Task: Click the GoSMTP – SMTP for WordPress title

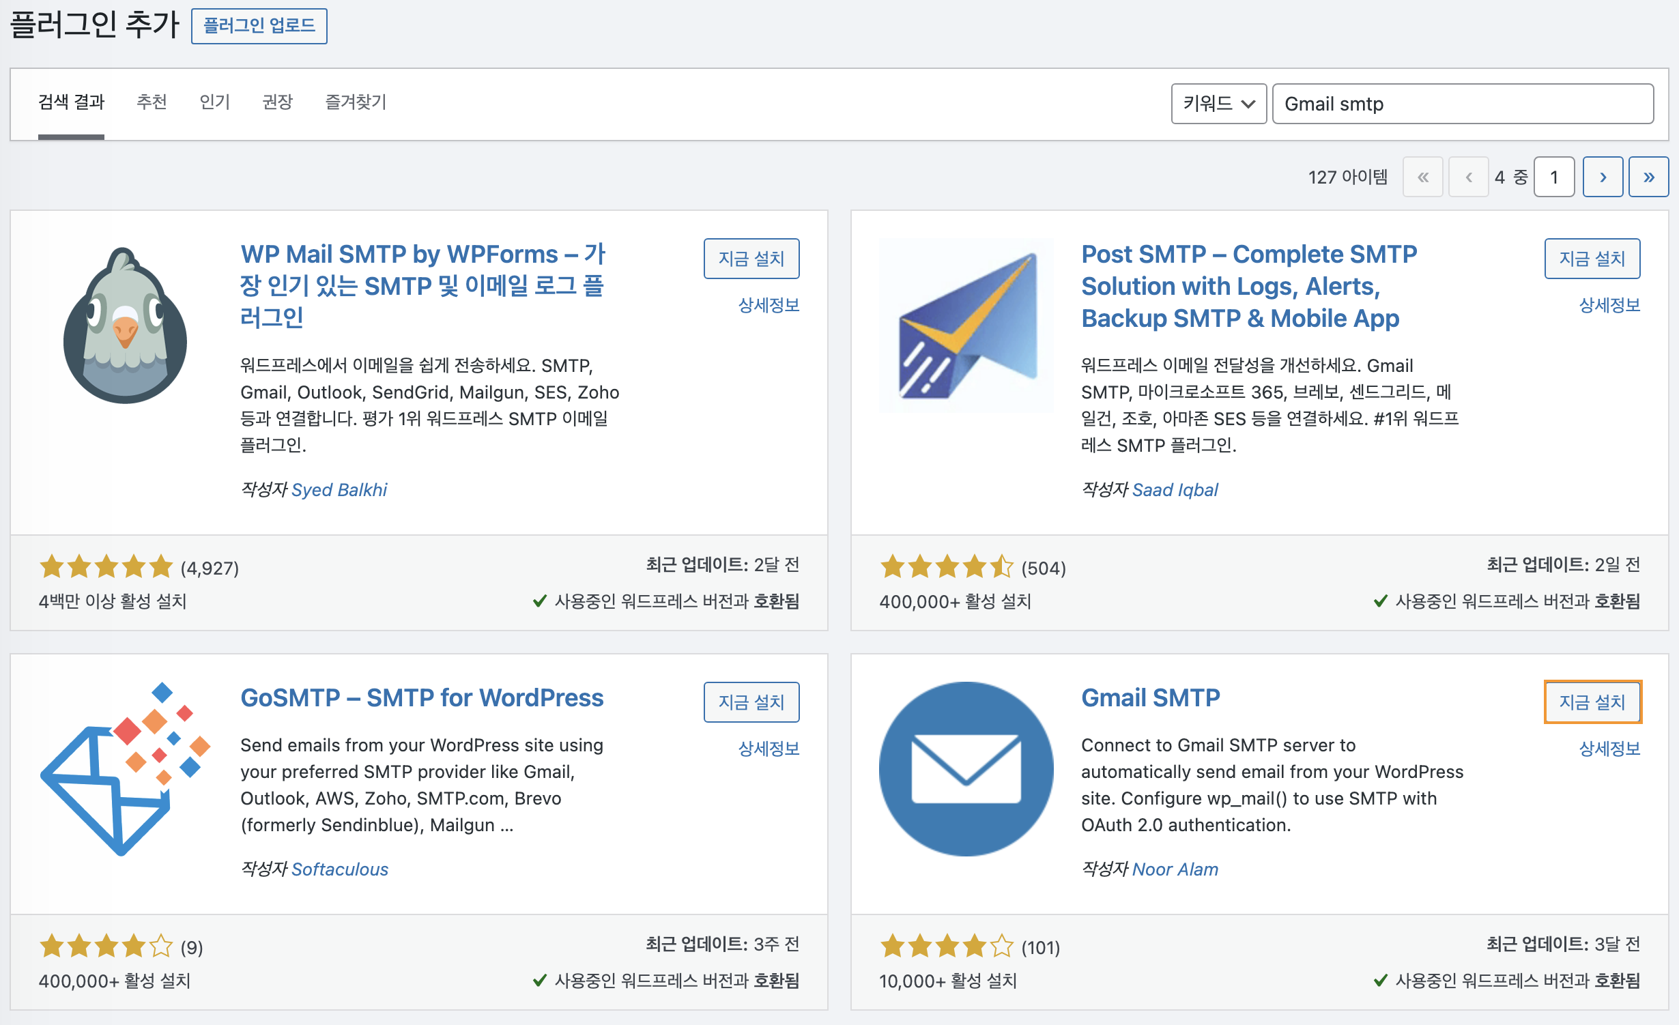Action: (421, 697)
